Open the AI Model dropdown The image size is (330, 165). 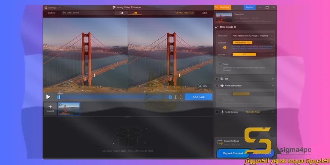(253, 43)
